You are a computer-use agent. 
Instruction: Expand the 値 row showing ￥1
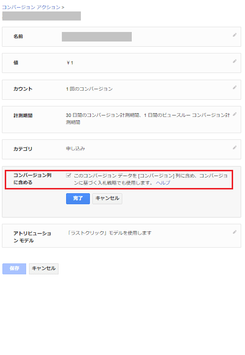click(121, 63)
